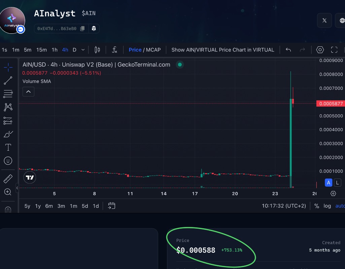
Task: Open the emoji icons tool
Action: [x=8, y=161]
